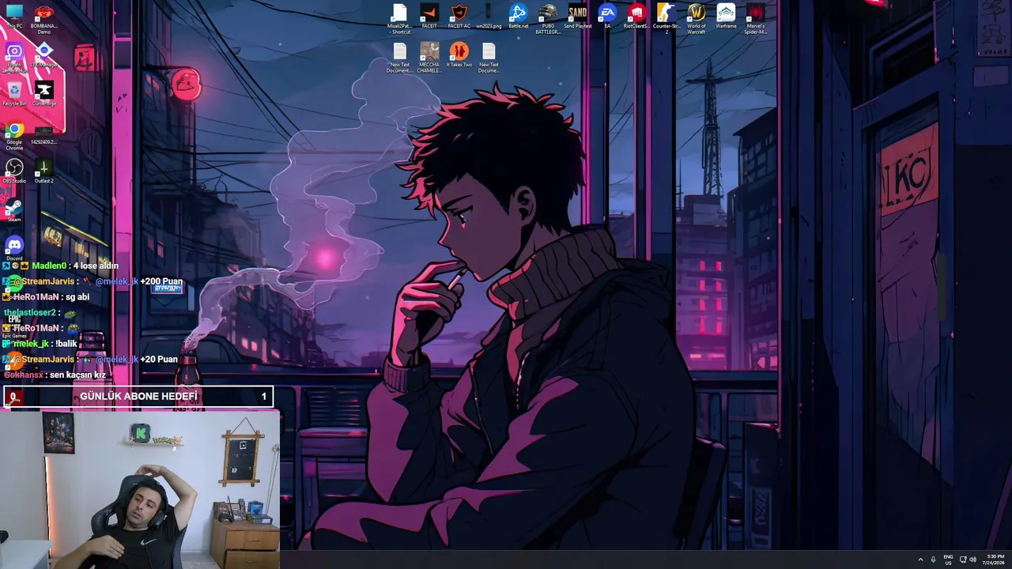Open the Battle.net launcher shortcut
Screen dimensions: 1012x569
519,17
